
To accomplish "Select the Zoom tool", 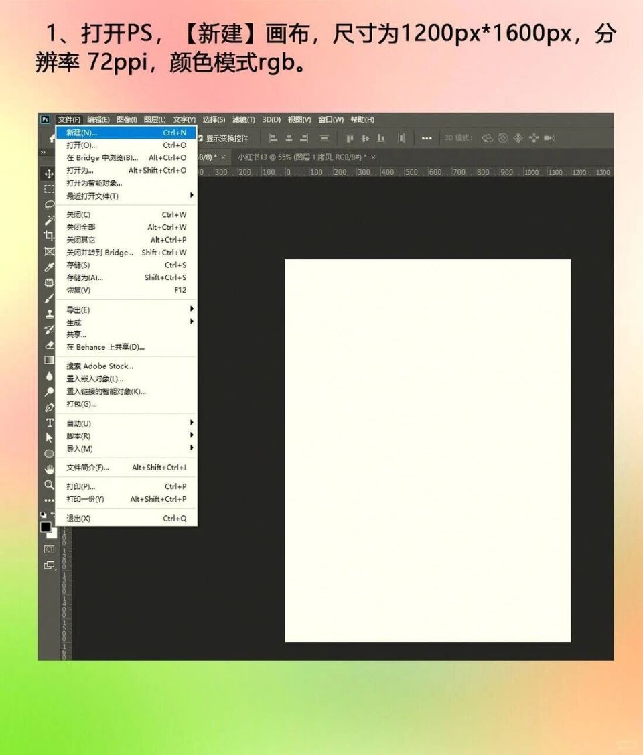I will pyautogui.click(x=48, y=484).
